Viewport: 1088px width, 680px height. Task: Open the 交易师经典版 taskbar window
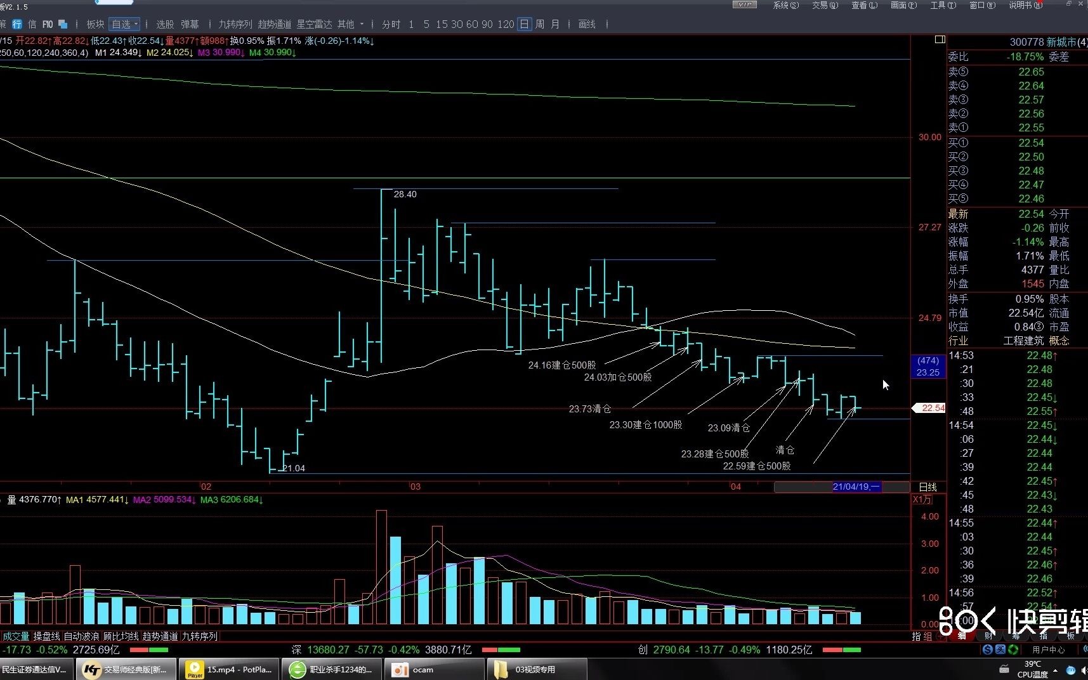pos(126,669)
